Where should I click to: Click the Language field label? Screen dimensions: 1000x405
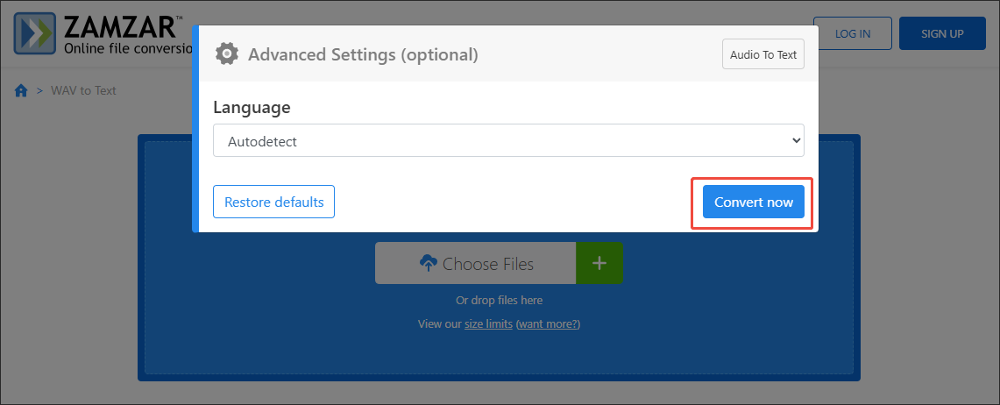(252, 108)
